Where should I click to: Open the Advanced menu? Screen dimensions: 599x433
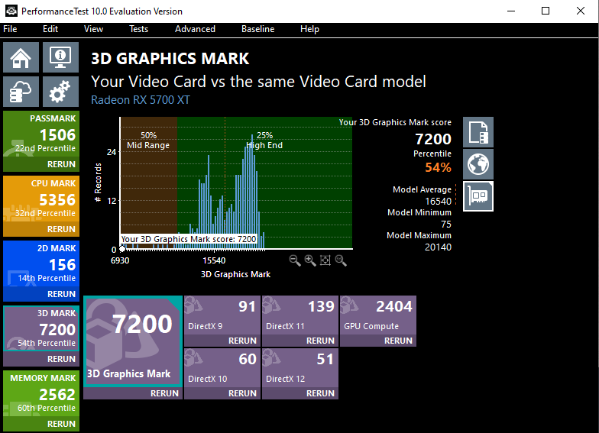pos(195,29)
